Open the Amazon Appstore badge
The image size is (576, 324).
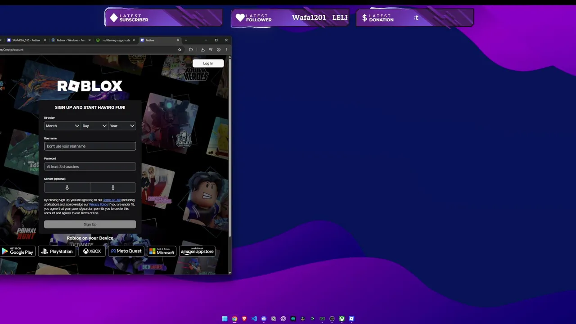pyautogui.click(x=197, y=252)
